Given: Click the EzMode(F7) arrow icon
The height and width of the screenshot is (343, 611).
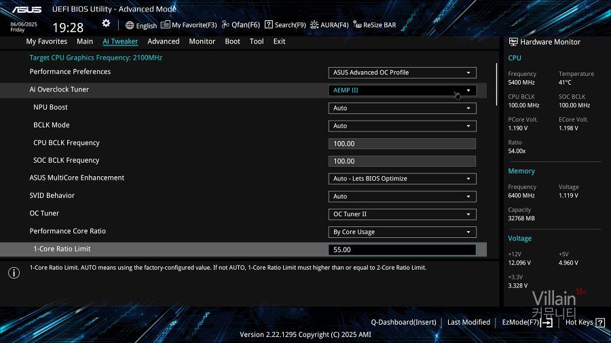Looking at the screenshot, I should point(547,323).
